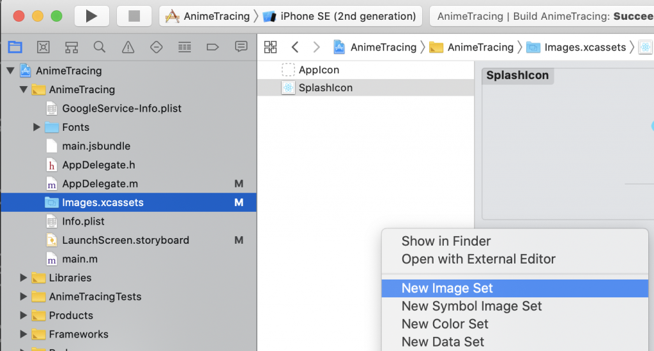This screenshot has height=351, width=654.
Task: Click the Products folder label
Action: 71,315
